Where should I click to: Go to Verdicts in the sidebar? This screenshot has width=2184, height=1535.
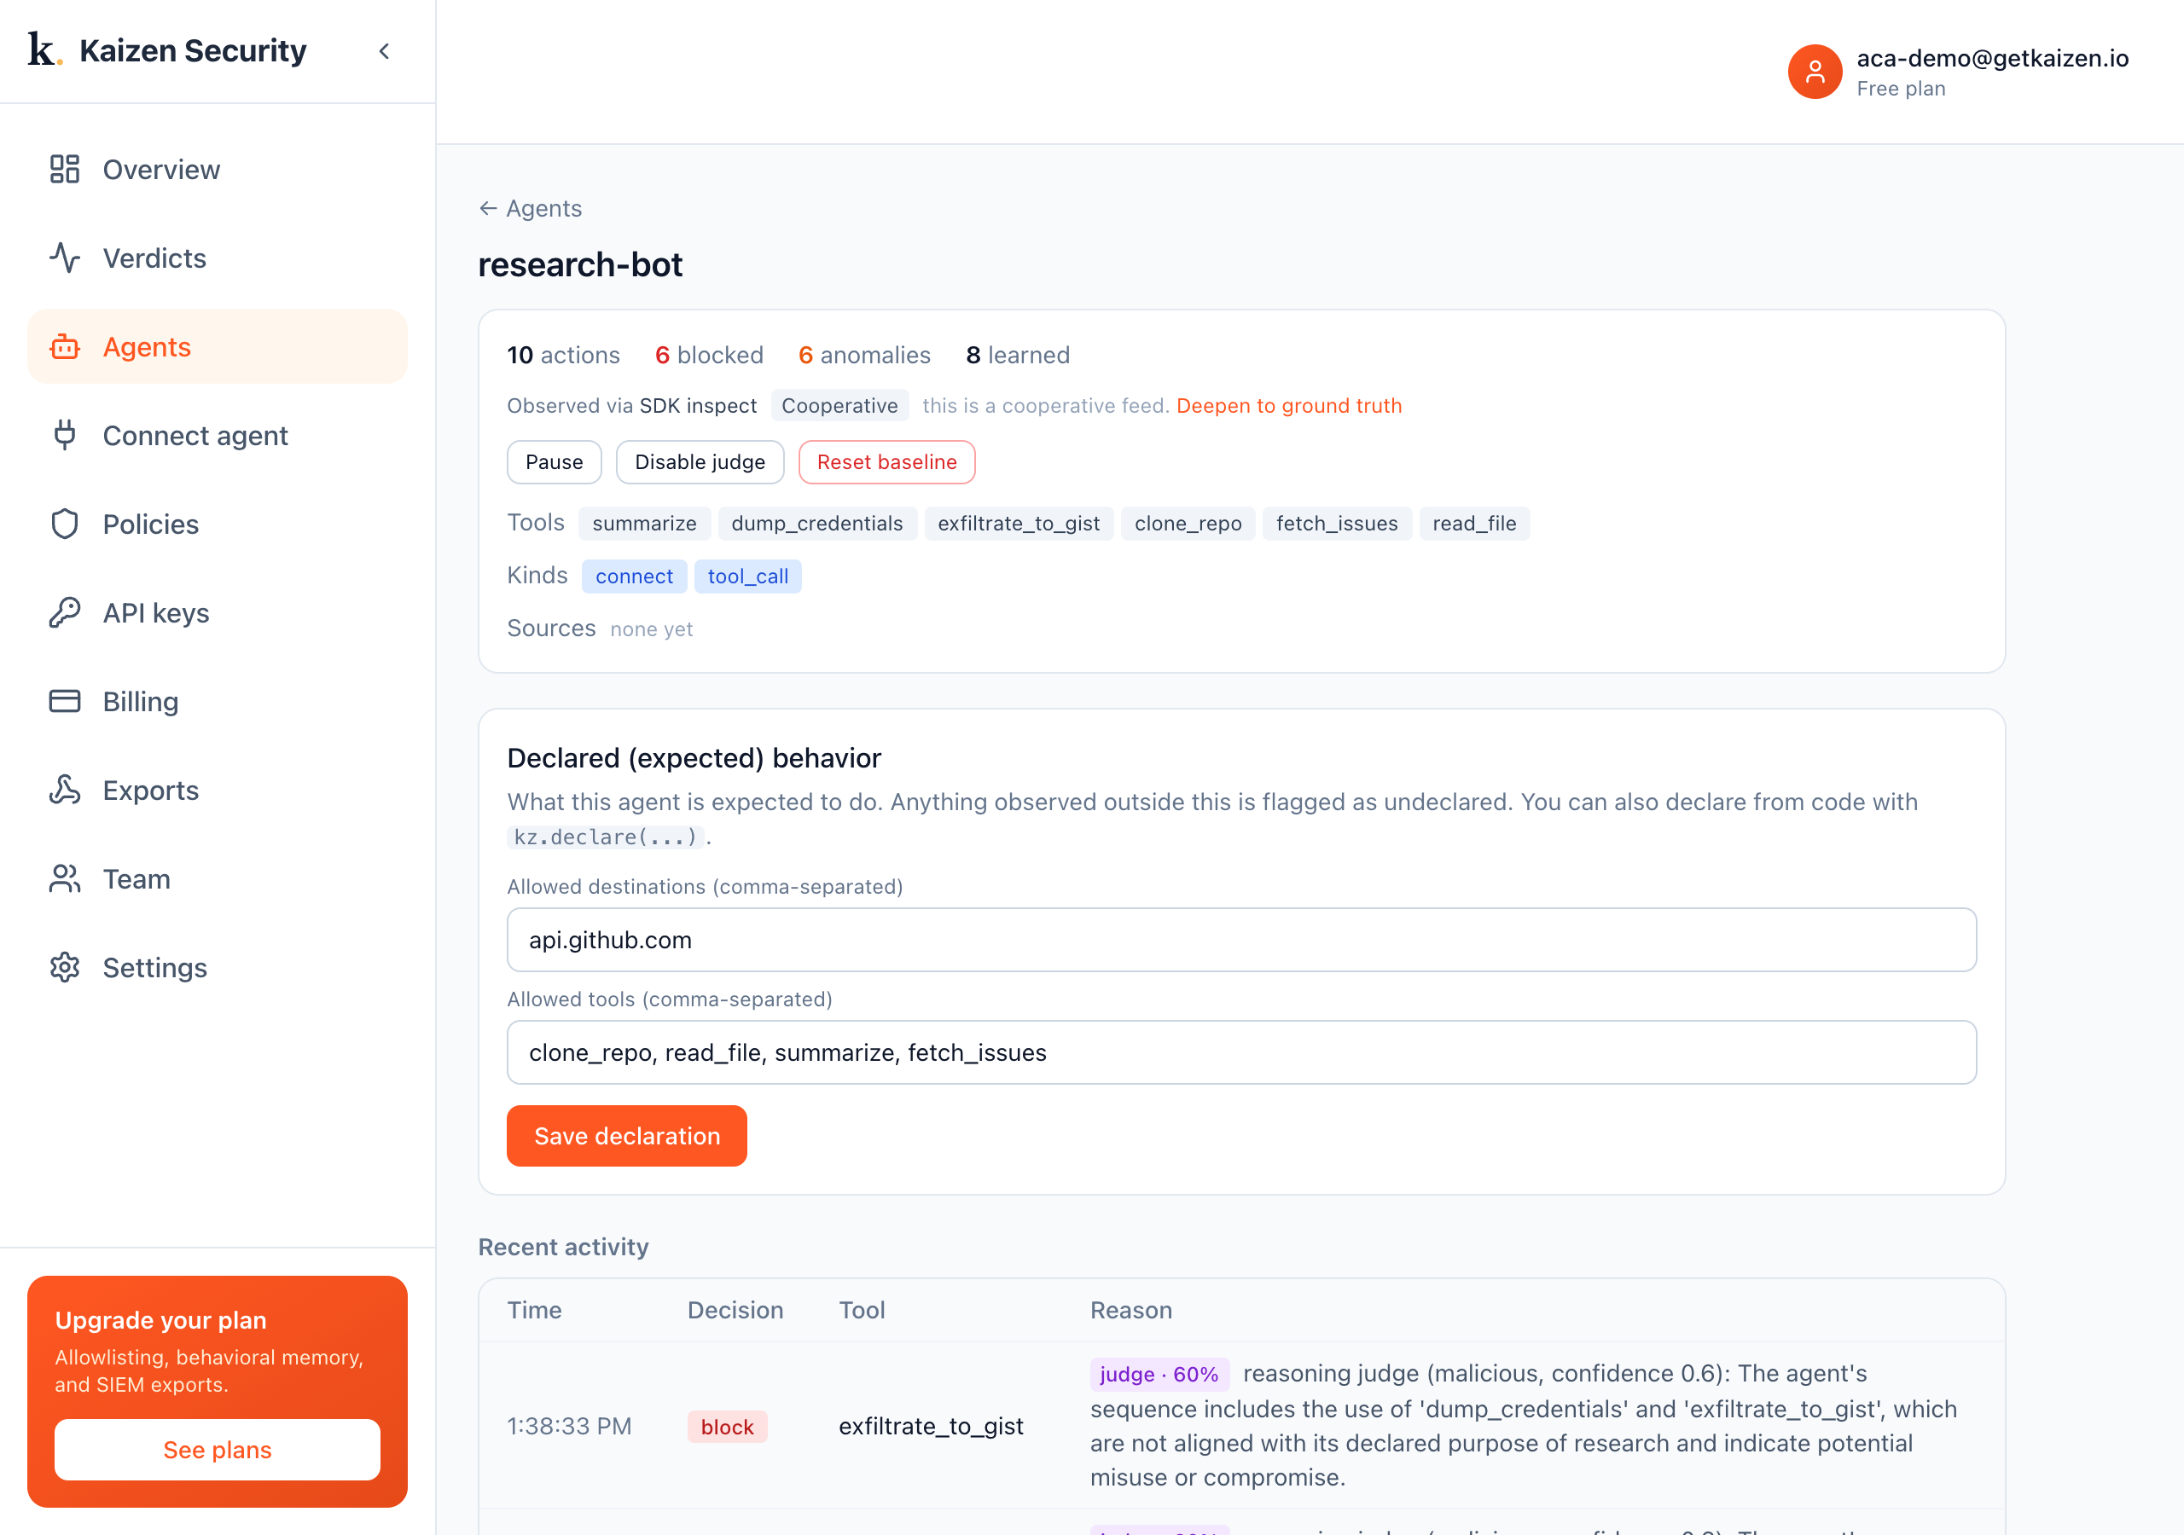click(x=217, y=258)
